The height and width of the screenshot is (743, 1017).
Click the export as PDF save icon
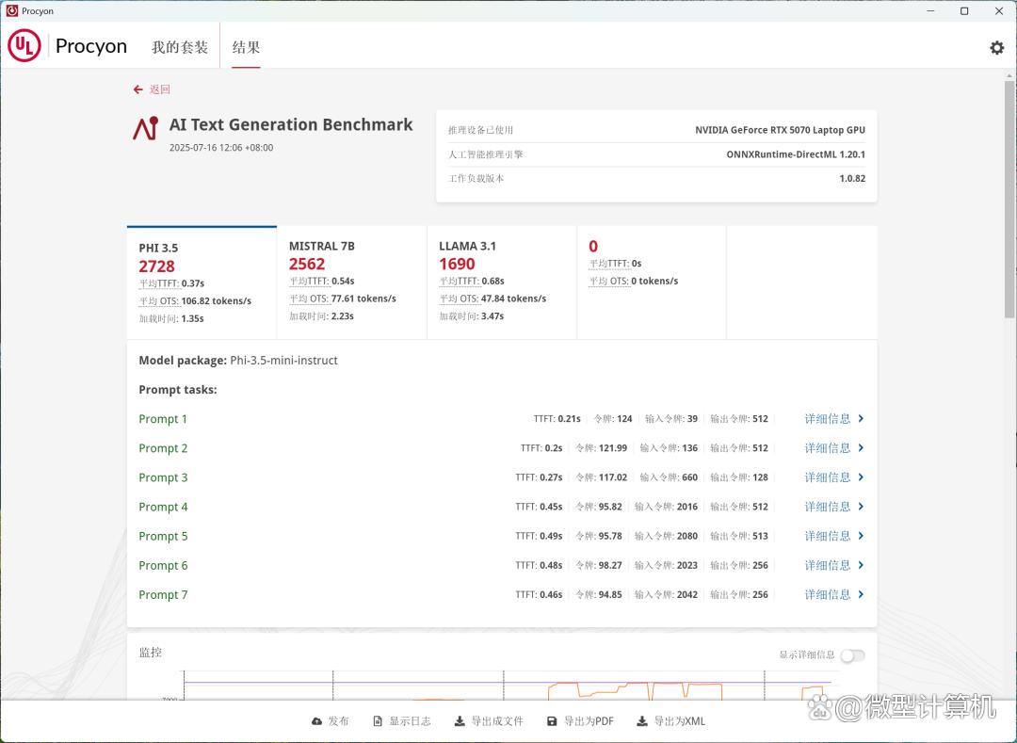551,721
